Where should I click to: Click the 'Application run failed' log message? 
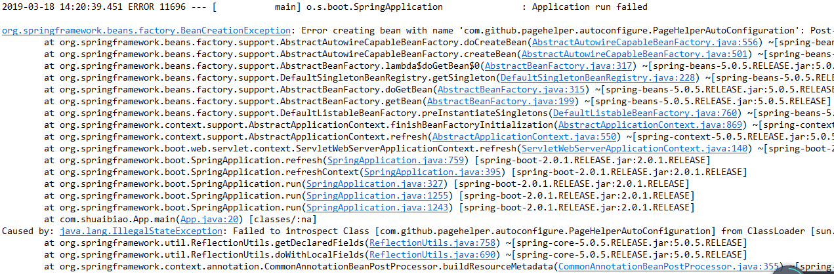click(x=589, y=7)
